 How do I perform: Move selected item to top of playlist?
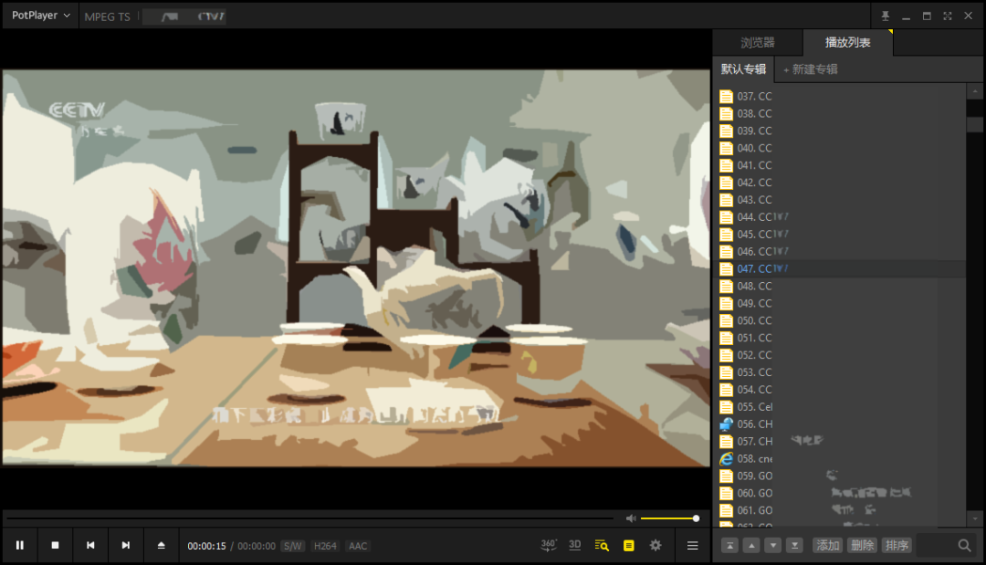pos(729,545)
